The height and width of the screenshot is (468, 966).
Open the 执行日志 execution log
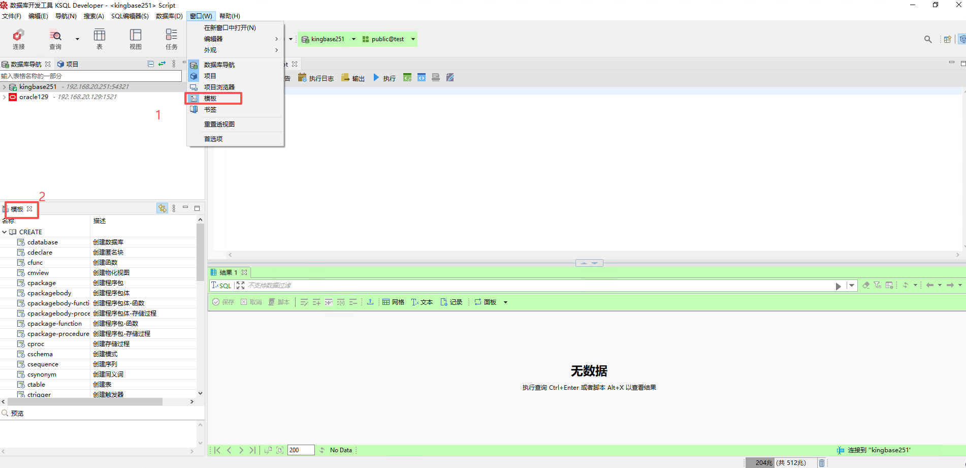coord(316,78)
